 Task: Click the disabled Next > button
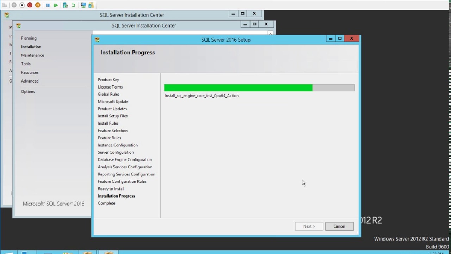(x=309, y=226)
